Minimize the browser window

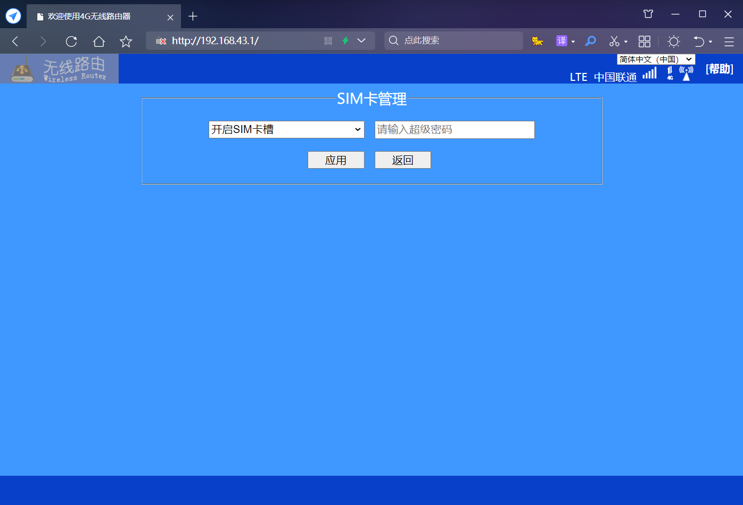[x=675, y=14]
